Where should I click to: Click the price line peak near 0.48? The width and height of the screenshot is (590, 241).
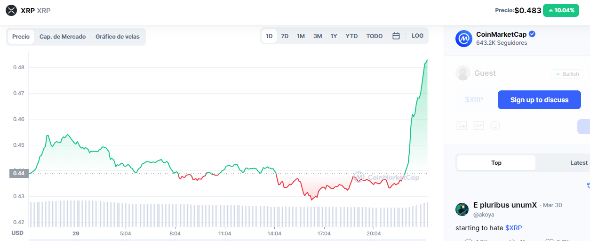[426, 61]
